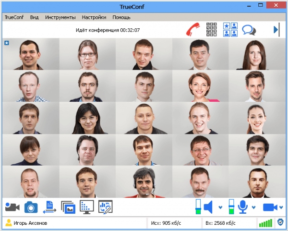Open the video layout participants grid icon
Image resolution: width=288 pixels, height=231 pixels.
coord(230,30)
